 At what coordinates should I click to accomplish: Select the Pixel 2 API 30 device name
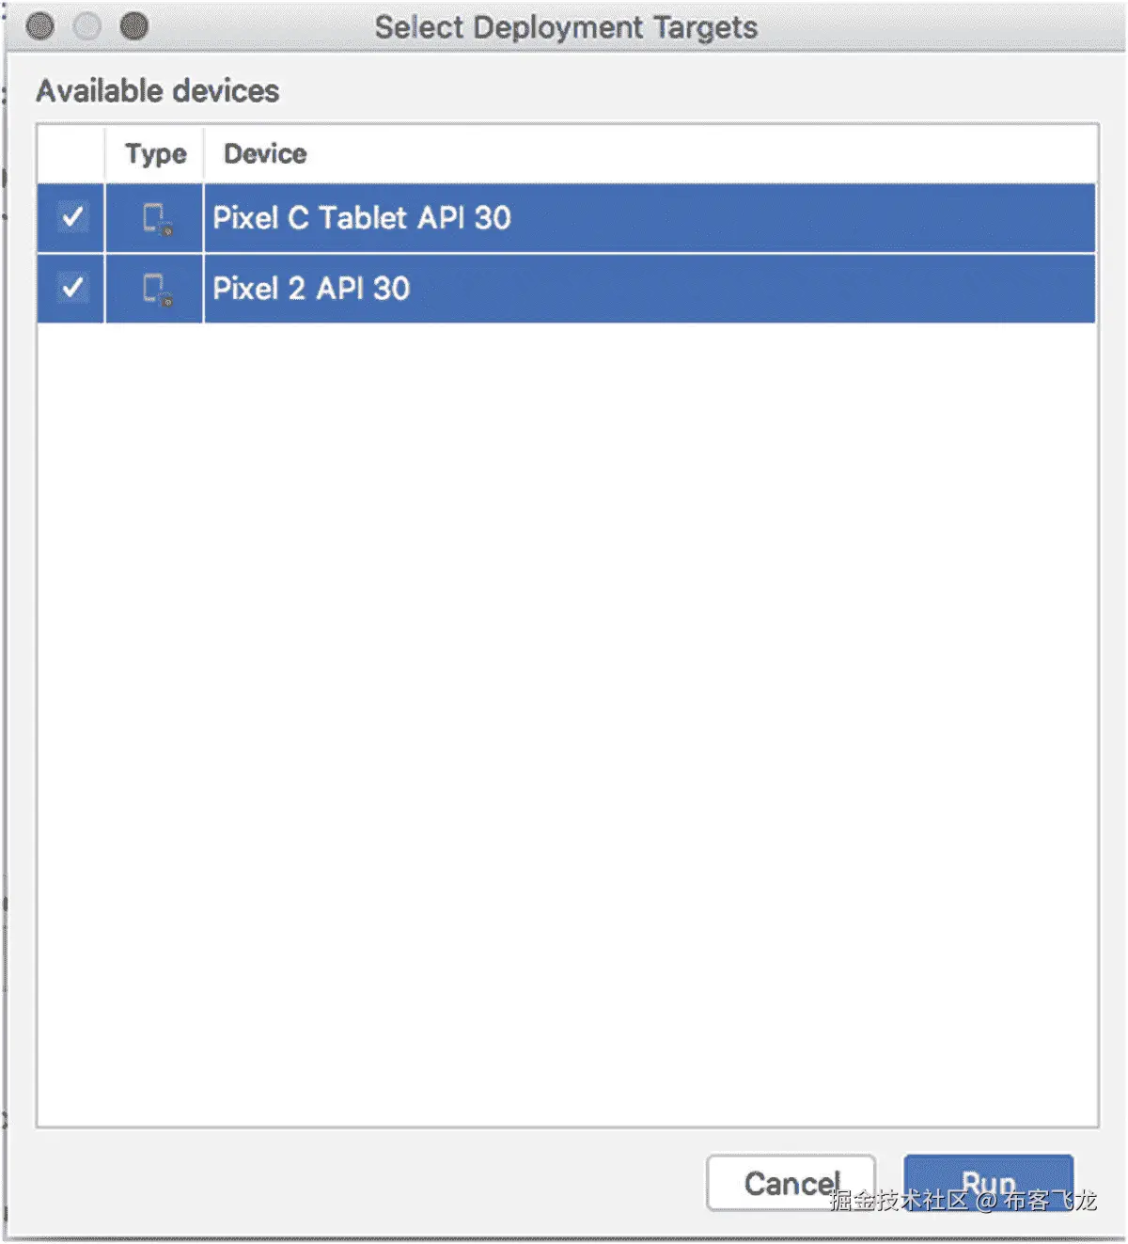(x=311, y=288)
